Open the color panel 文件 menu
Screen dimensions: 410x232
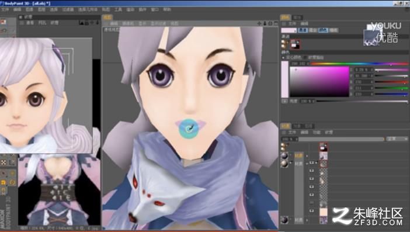(292, 24)
